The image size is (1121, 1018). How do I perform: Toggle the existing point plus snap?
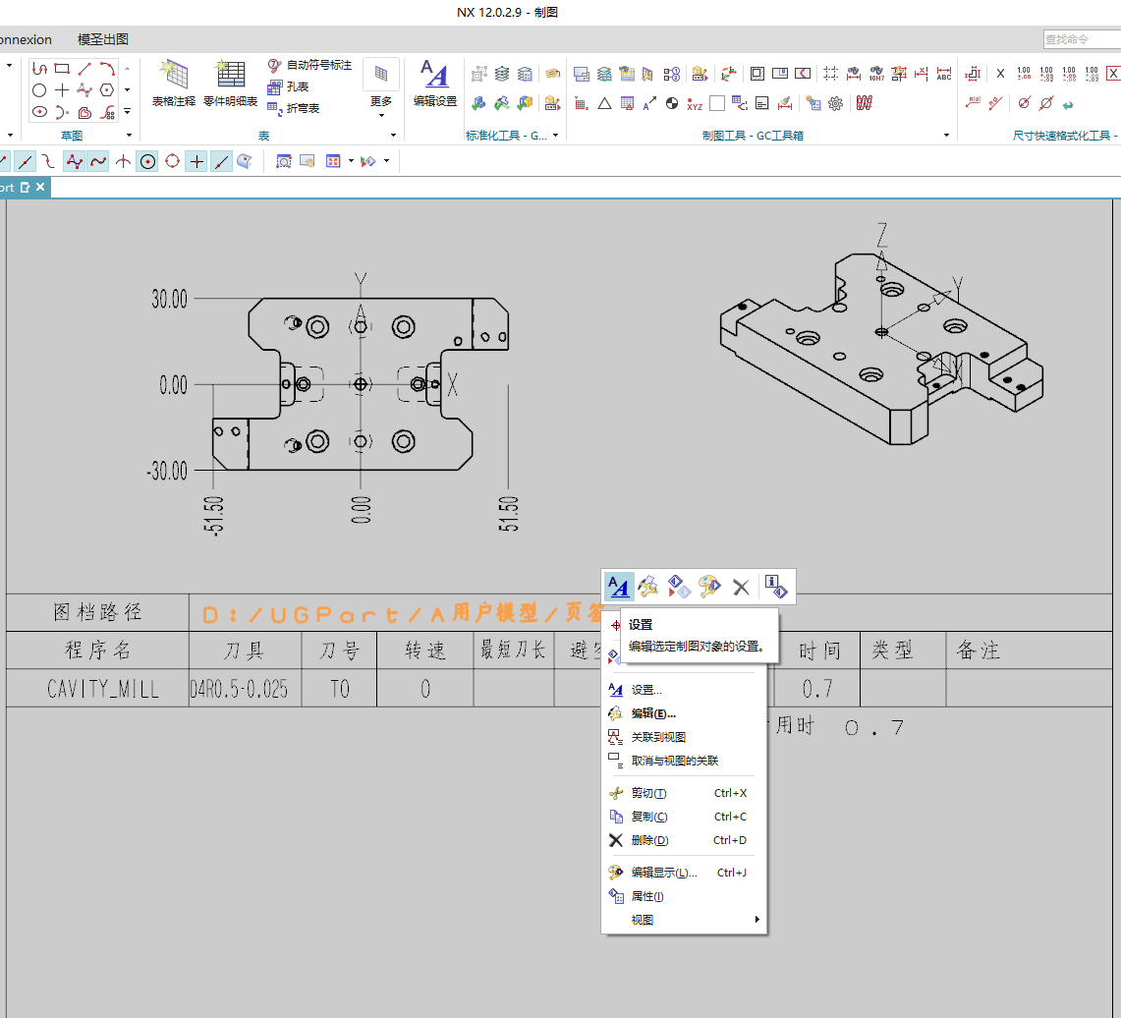[196, 161]
